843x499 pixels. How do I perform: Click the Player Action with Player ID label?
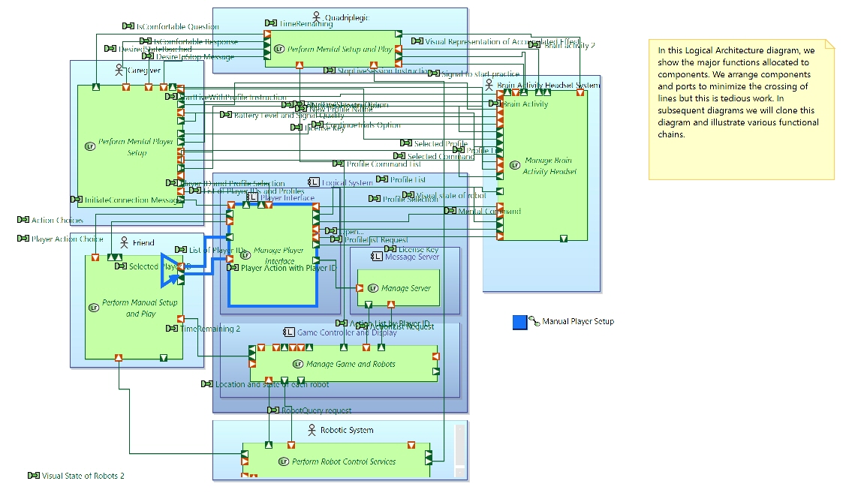click(x=288, y=267)
